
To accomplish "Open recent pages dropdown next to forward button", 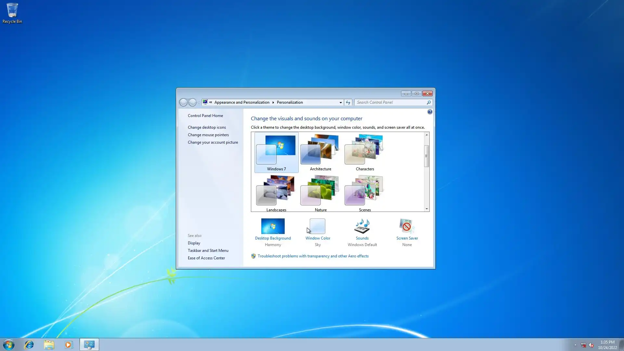I will pos(199,103).
